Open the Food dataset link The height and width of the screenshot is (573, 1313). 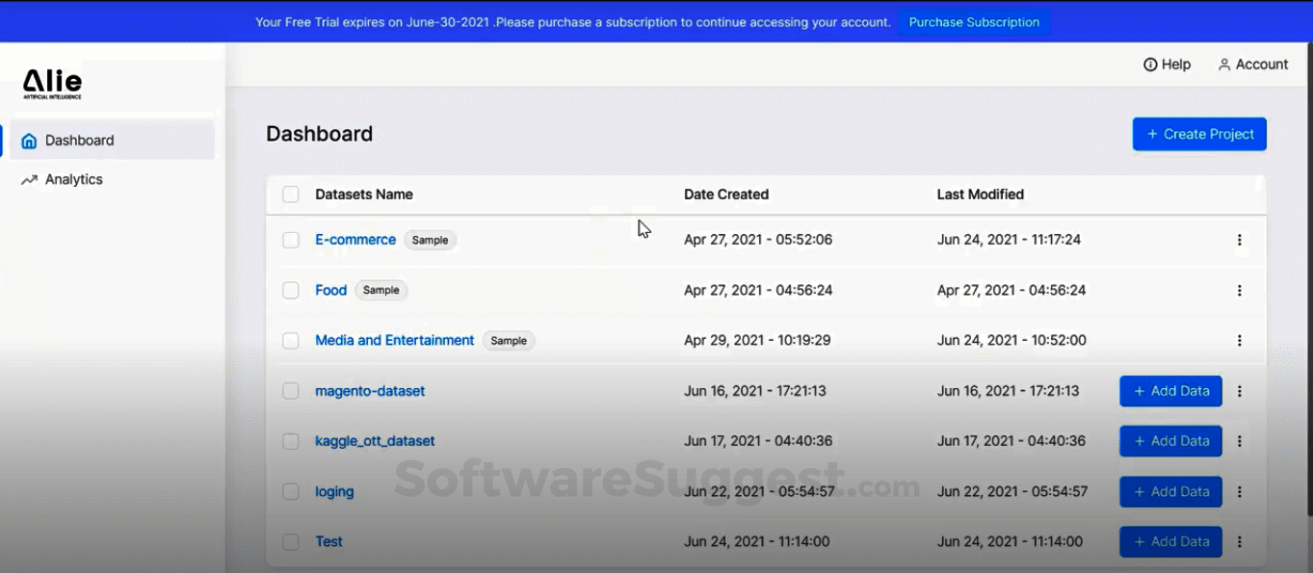coord(330,290)
